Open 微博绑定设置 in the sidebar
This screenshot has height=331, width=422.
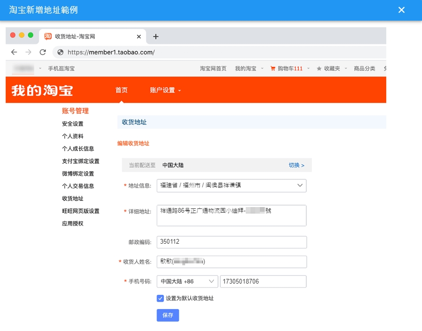tap(78, 174)
